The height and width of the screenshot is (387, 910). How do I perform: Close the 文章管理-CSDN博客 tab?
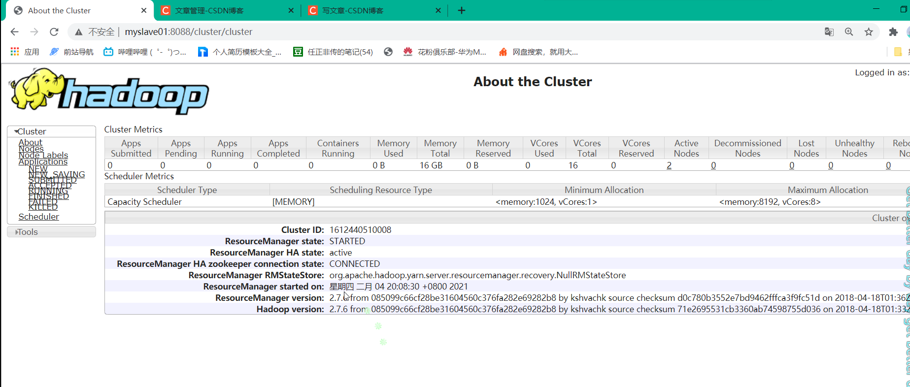(291, 10)
